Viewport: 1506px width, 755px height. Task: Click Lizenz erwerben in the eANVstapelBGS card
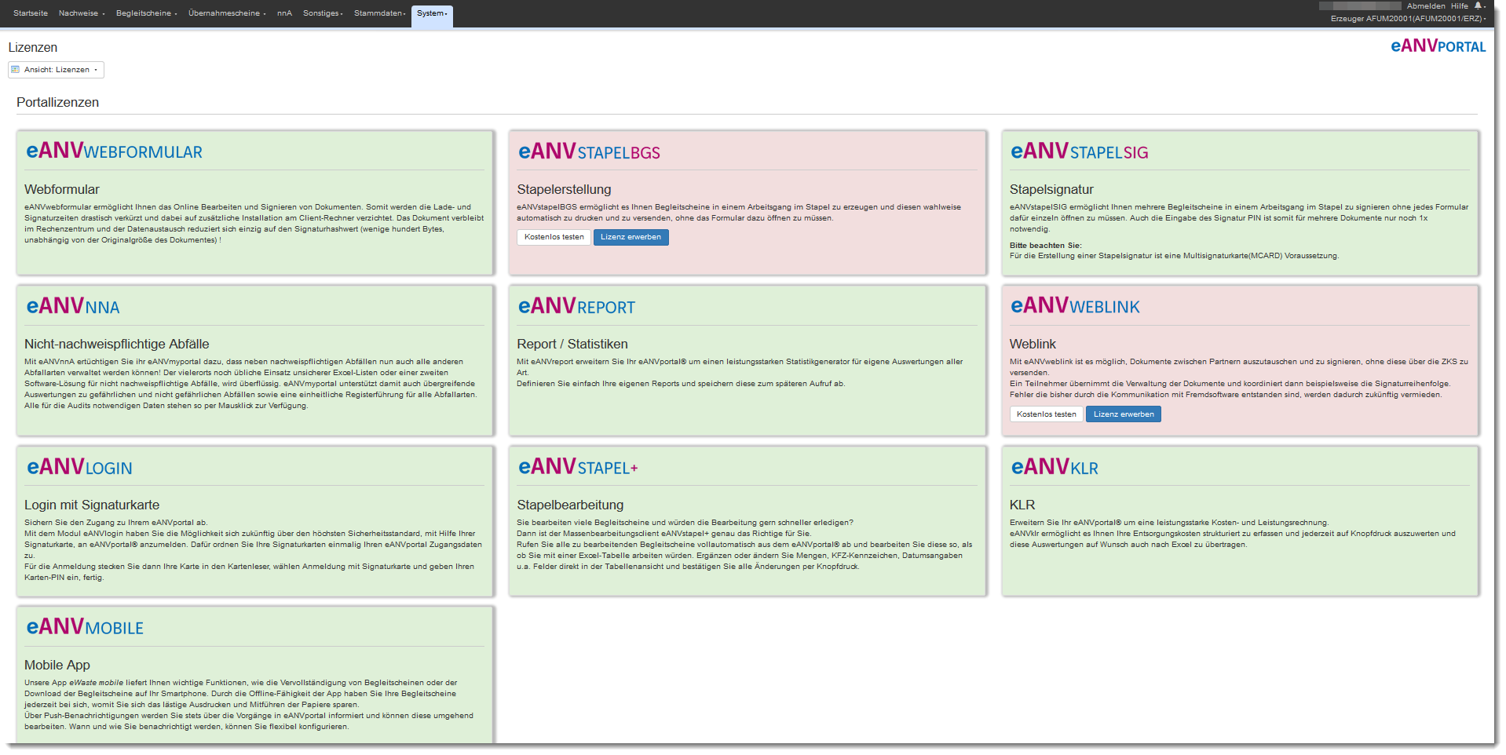[631, 237]
